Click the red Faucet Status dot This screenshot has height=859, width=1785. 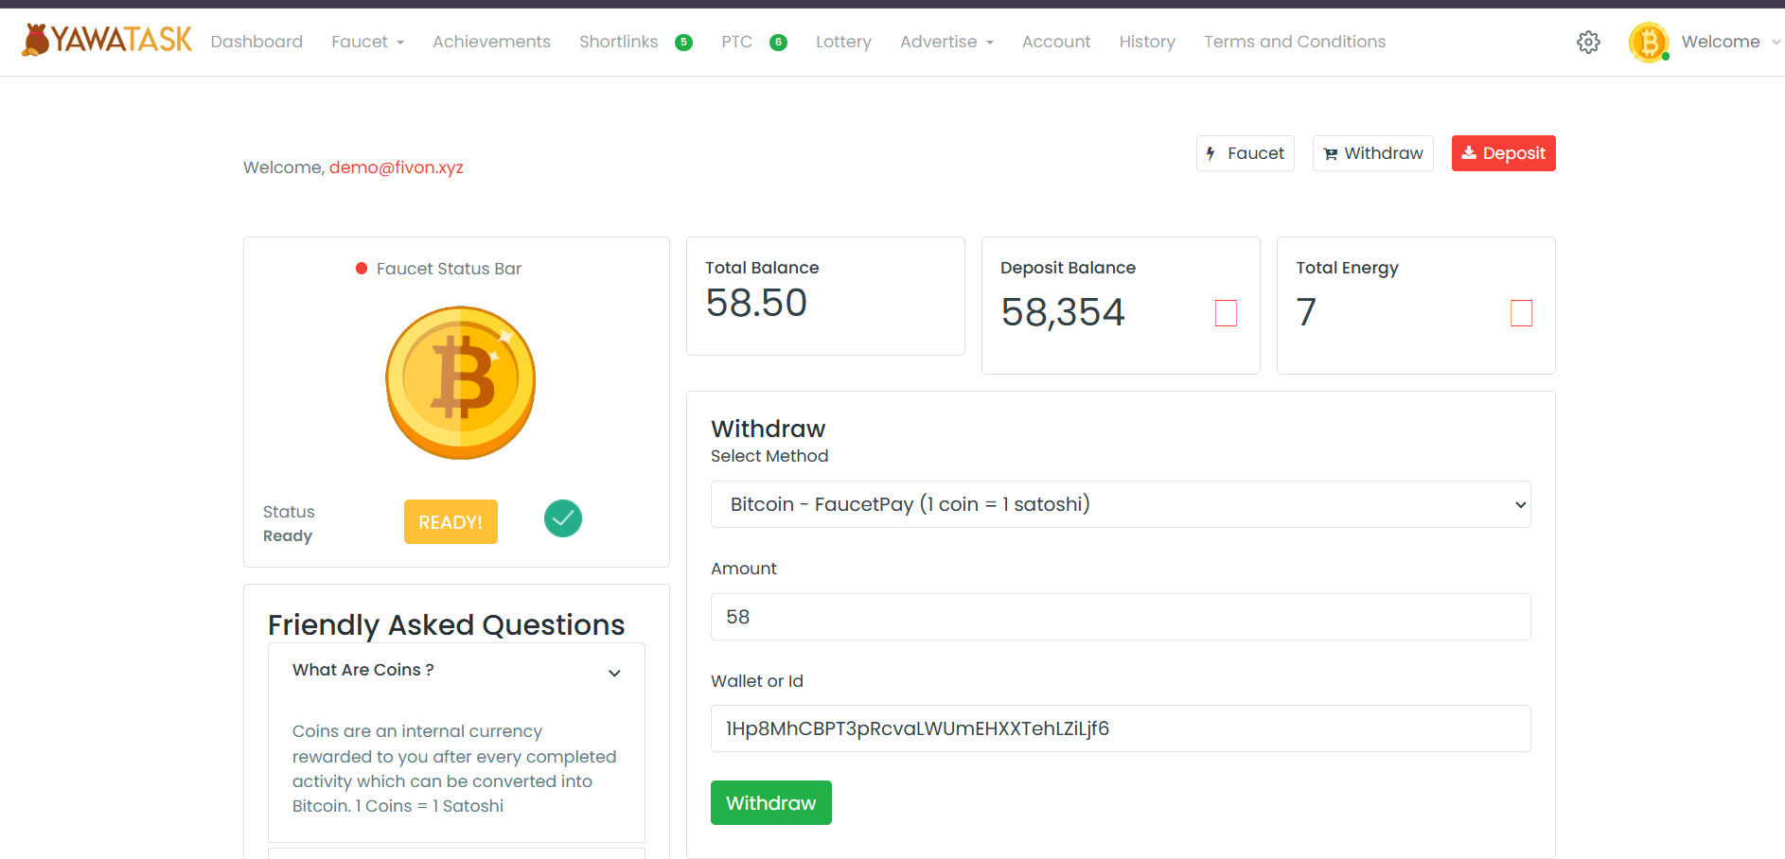click(362, 269)
